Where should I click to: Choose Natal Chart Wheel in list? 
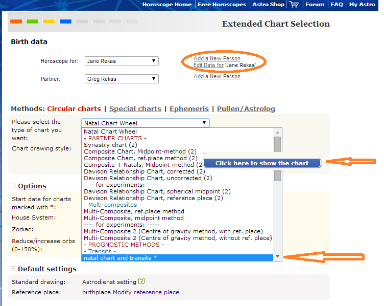(x=178, y=132)
